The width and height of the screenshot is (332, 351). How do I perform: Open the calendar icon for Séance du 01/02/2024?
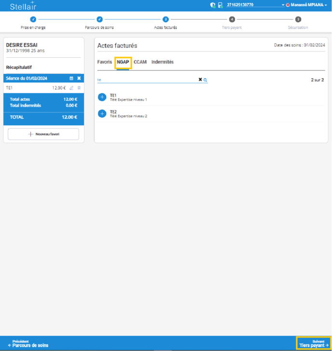point(71,78)
